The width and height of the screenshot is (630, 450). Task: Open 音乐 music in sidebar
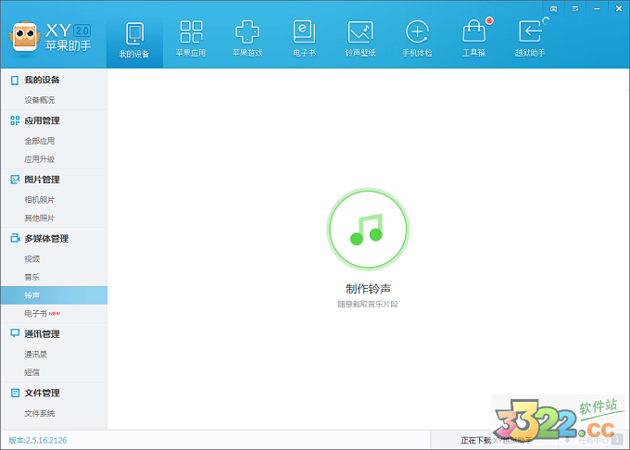tap(32, 277)
